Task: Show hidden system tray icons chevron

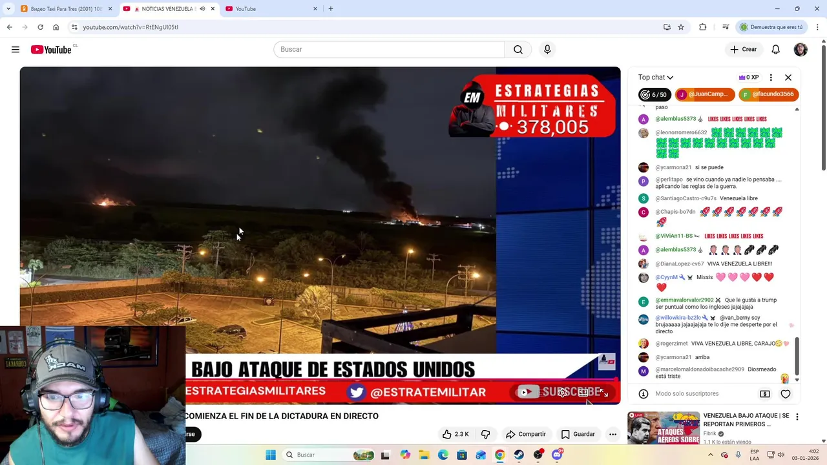Action: click(x=711, y=455)
